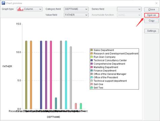The width and height of the screenshot is (160, 121).
Task: Open the Category field DEPTNAME dropdown
Action: [x=76, y=9]
